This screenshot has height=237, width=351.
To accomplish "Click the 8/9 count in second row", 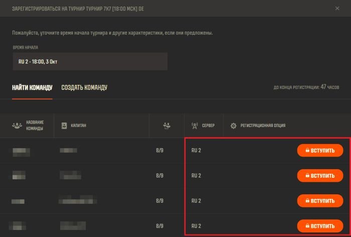I will coord(159,176).
